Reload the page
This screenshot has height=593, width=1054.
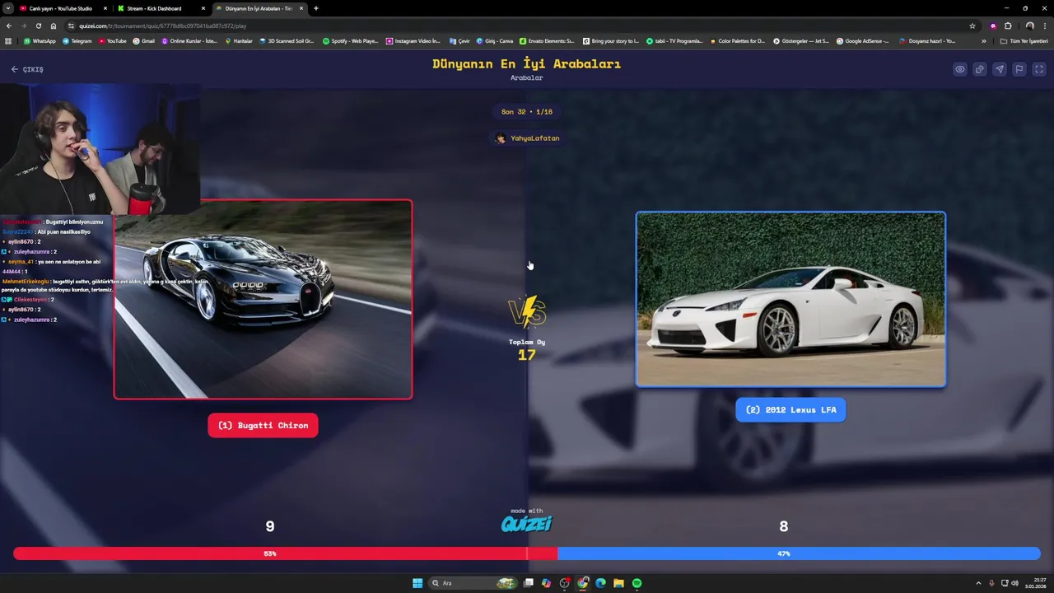38,26
